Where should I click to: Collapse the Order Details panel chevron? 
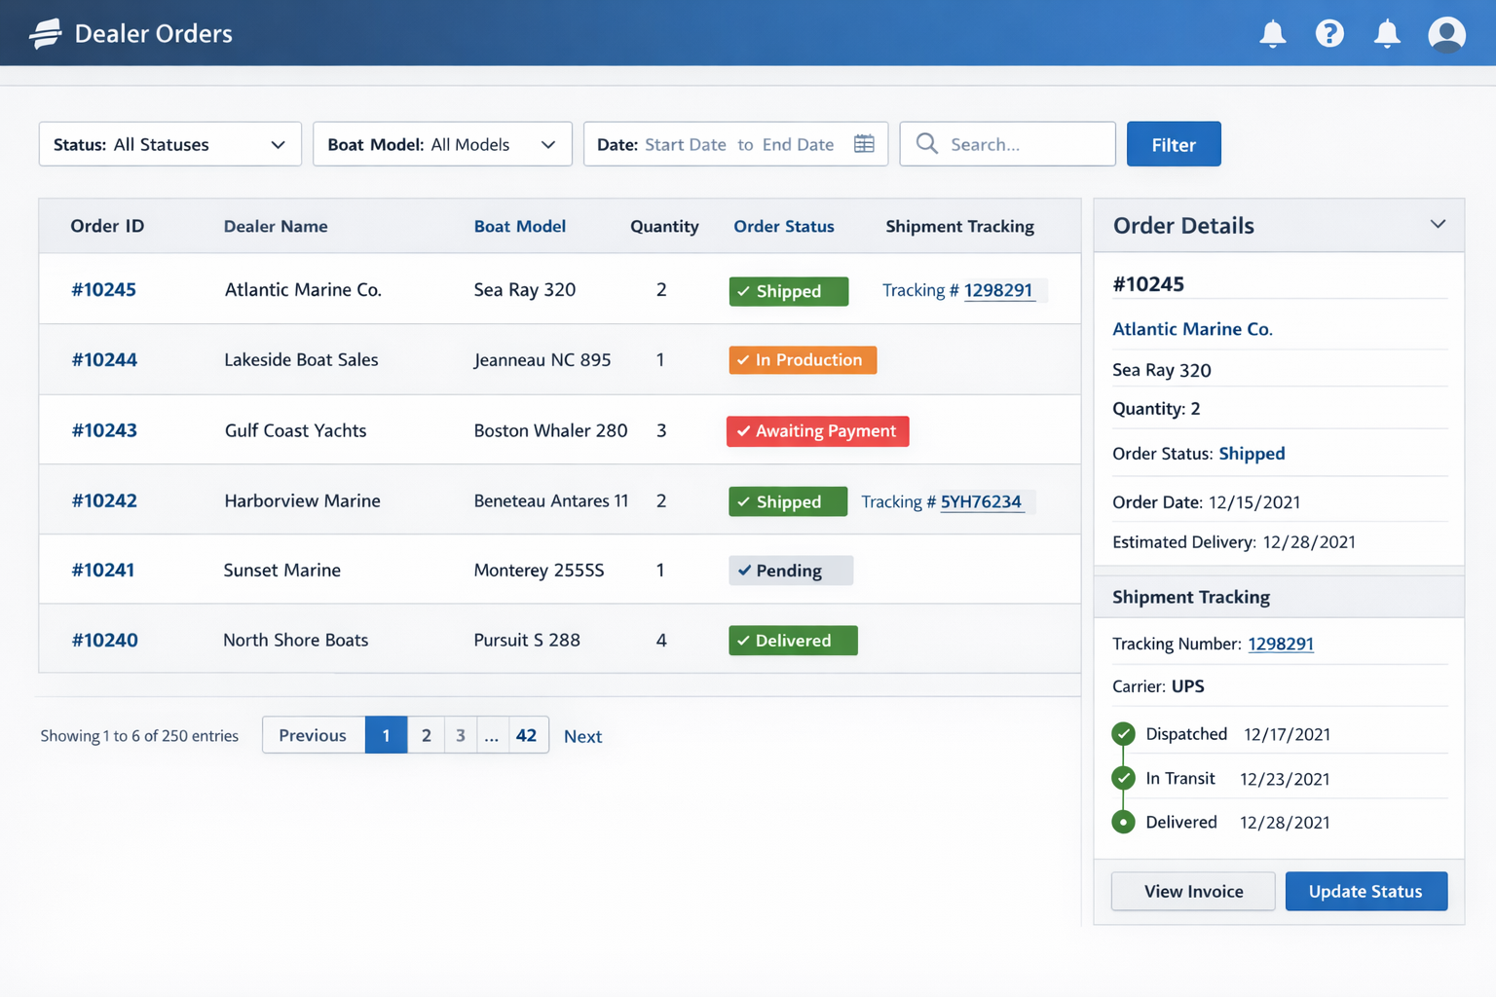click(x=1438, y=225)
